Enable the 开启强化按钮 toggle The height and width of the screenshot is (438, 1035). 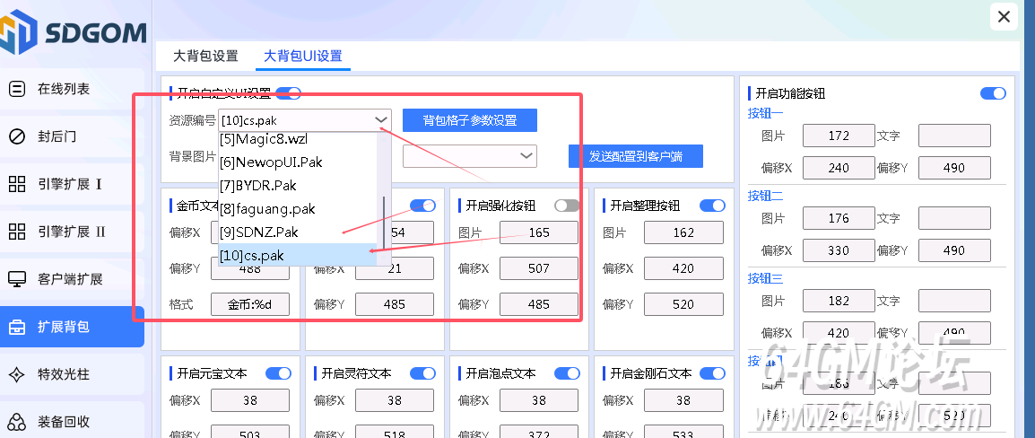567,206
